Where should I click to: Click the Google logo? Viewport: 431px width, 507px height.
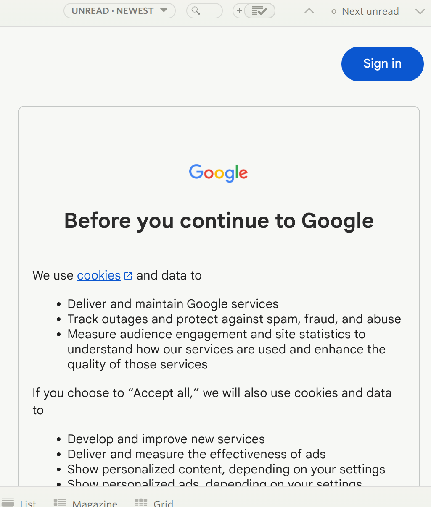point(218,172)
